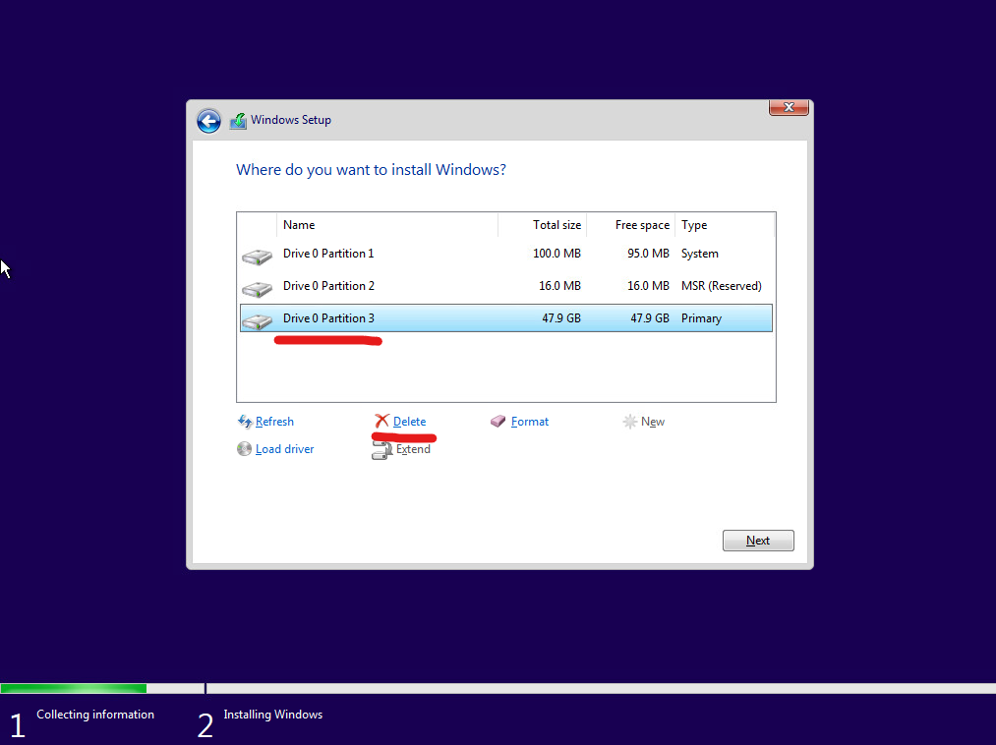
Task: Click the red X Delete icon
Action: [381, 421]
